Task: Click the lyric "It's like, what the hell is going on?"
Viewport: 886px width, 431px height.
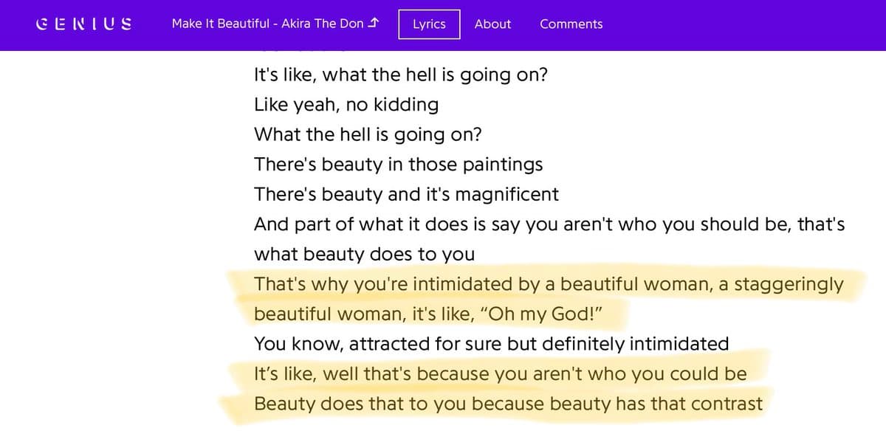Action: tap(400, 75)
